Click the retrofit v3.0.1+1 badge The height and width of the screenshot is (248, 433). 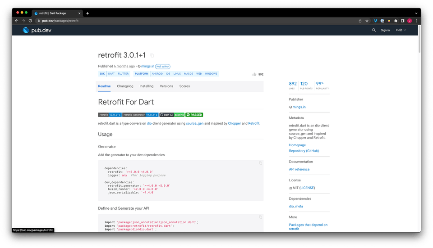(110, 115)
